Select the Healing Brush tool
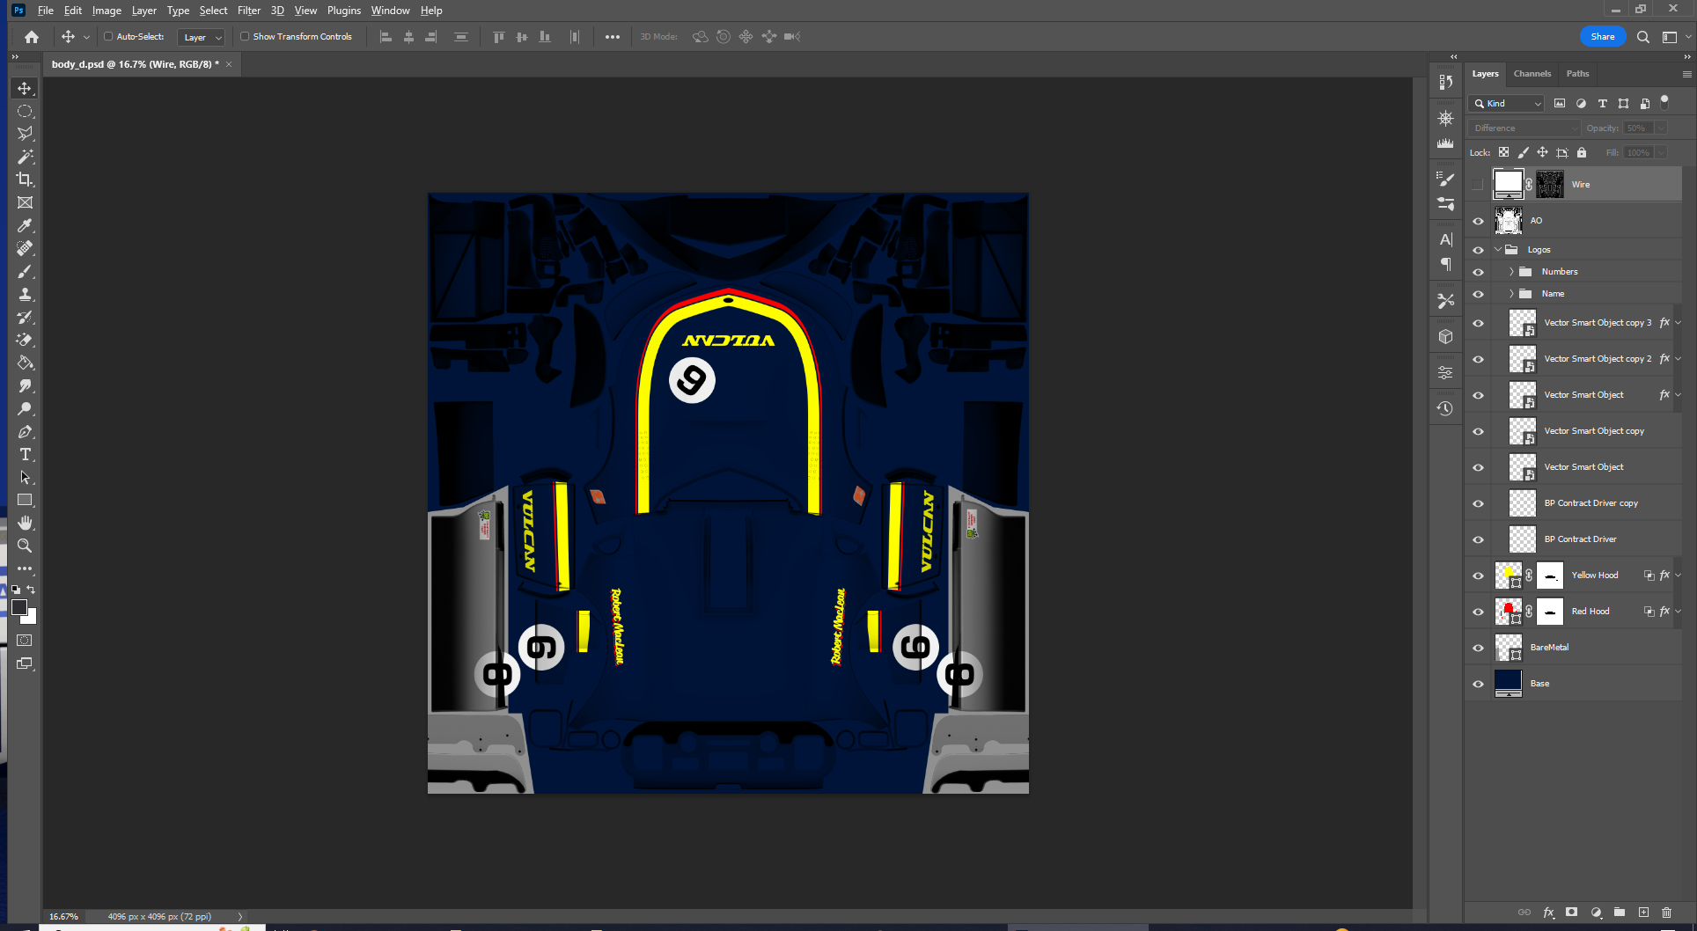Image resolution: width=1697 pixels, height=931 pixels. (25, 248)
